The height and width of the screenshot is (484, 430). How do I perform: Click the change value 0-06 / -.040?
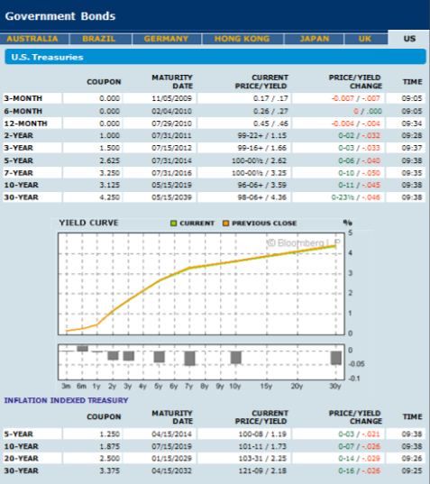[x=360, y=160]
